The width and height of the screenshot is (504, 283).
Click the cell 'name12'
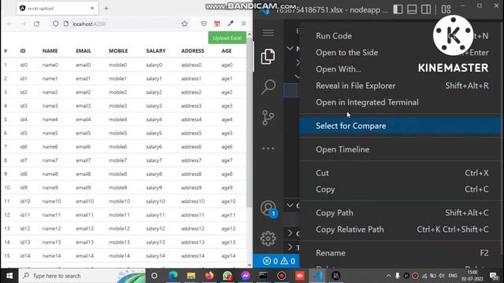(51, 229)
